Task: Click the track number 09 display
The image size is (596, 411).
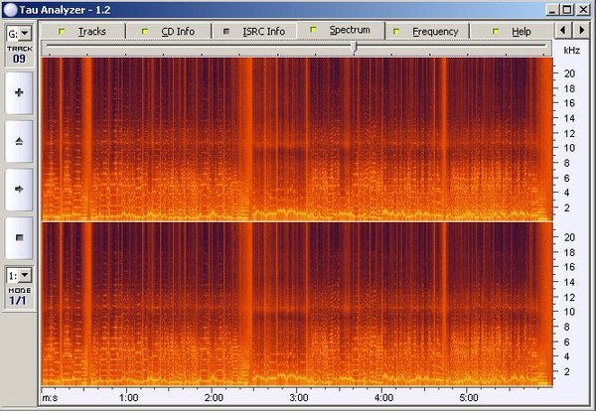Action: pyautogui.click(x=20, y=59)
